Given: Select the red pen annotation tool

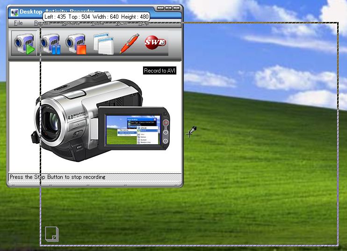Looking at the screenshot, I should tap(130, 43).
